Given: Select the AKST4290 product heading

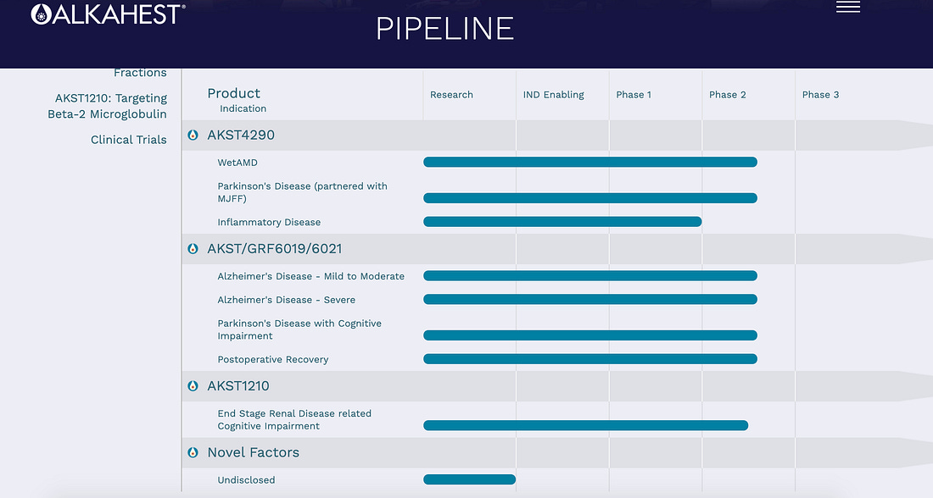Looking at the screenshot, I should (x=241, y=135).
